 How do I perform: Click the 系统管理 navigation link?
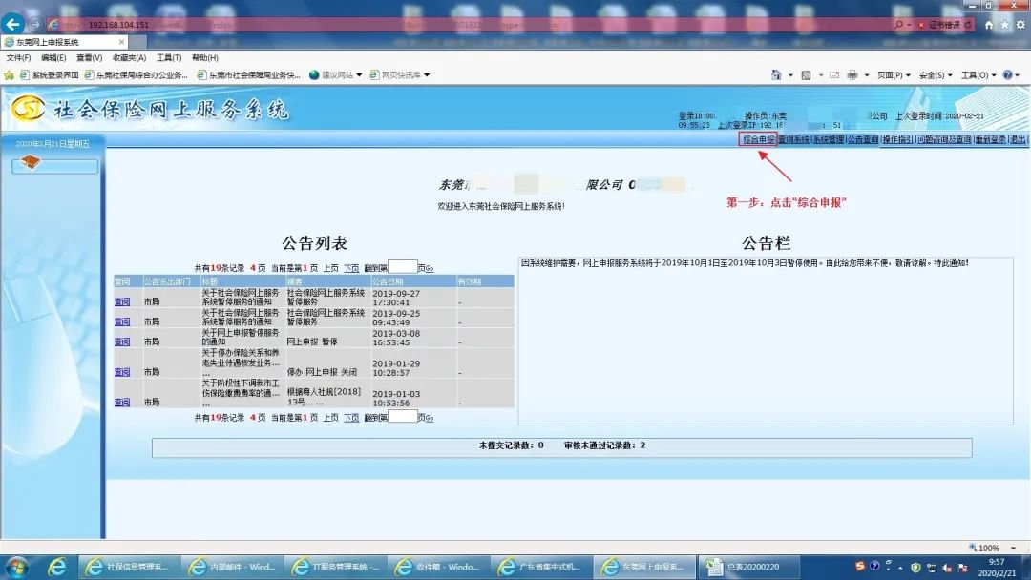[x=828, y=139]
